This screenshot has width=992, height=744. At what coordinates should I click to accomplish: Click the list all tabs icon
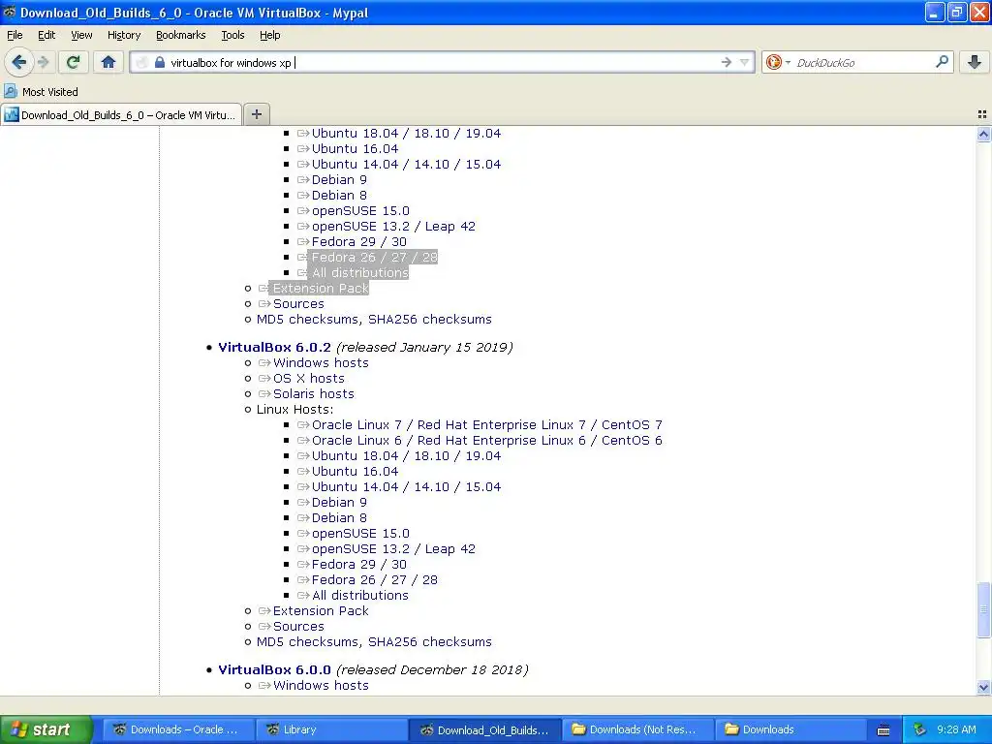coord(982,114)
